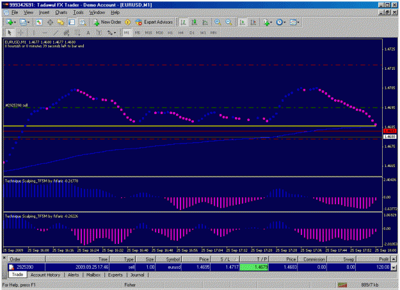
Task: Switch timeframe to M30
Action: [x=159, y=33]
